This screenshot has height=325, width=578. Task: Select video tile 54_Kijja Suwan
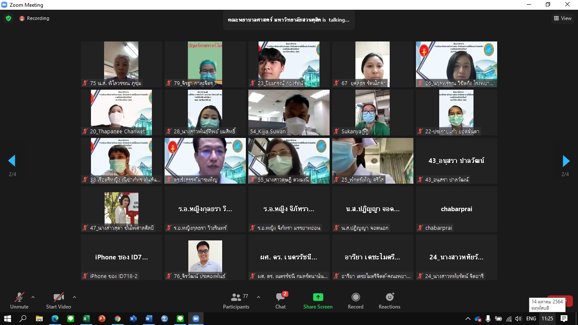tap(289, 113)
